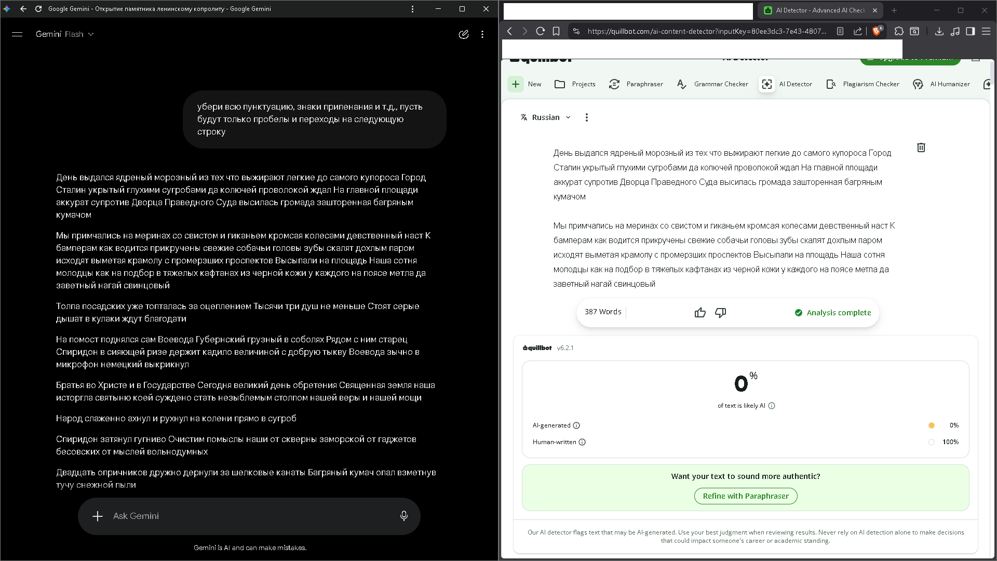Viewport: 997px width, 561px height.
Task: Focus the Ask Gemini input field
Action: pyautogui.click(x=249, y=516)
